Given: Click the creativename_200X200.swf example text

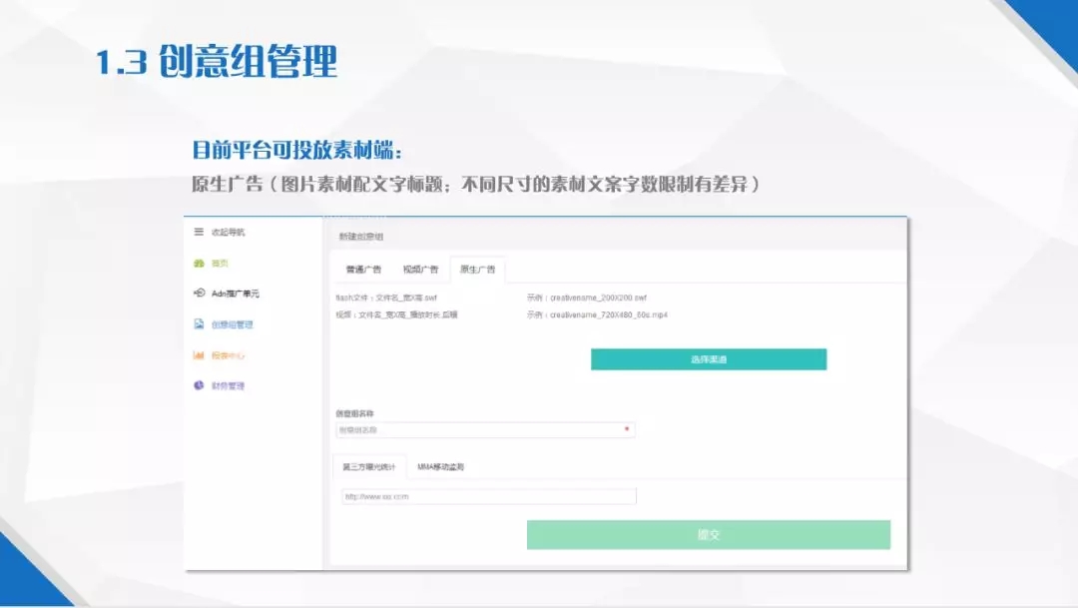Looking at the screenshot, I should 600,298.
